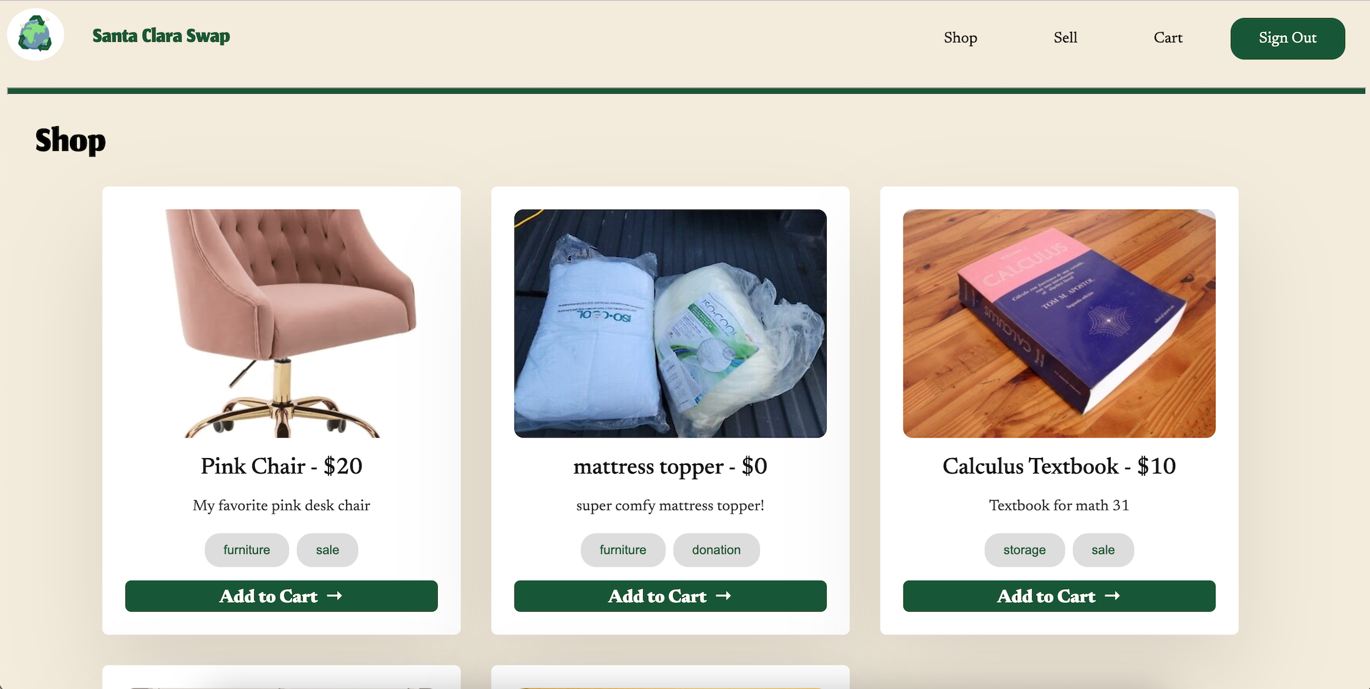
Task: Click the furniture tag under Pink Chair
Action: tap(247, 550)
